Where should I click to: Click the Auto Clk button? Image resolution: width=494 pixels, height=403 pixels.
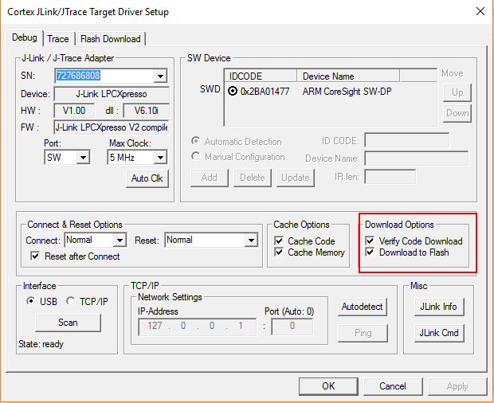[x=147, y=178]
